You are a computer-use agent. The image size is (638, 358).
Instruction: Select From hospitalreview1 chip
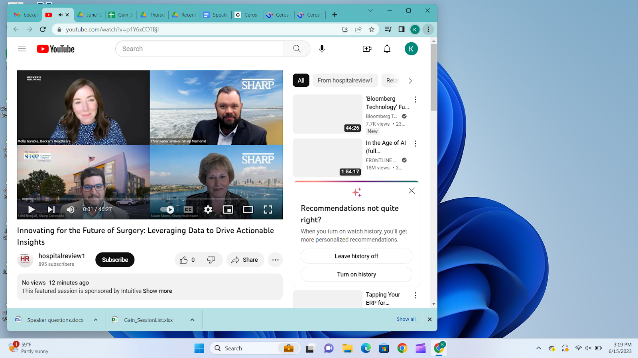345,80
